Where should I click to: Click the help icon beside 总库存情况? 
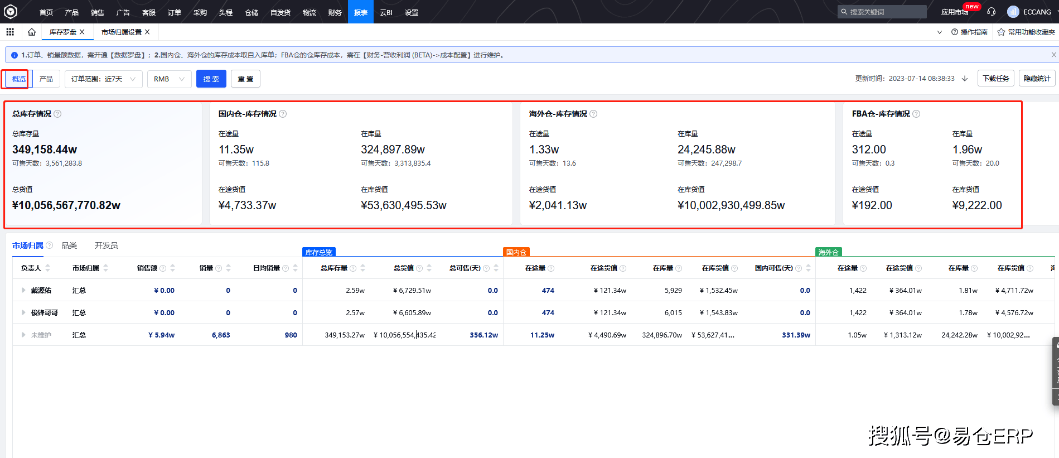click(x=57, y=114)
